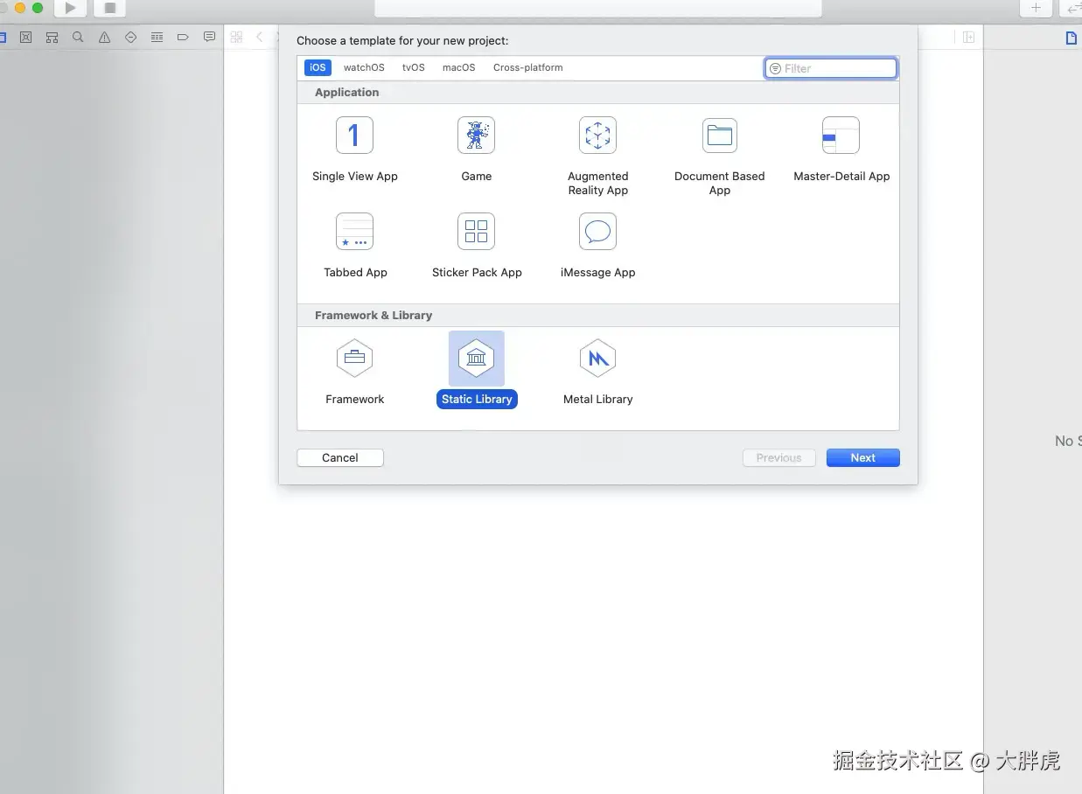Click the Metal Library label

click(x=597, y=399)
